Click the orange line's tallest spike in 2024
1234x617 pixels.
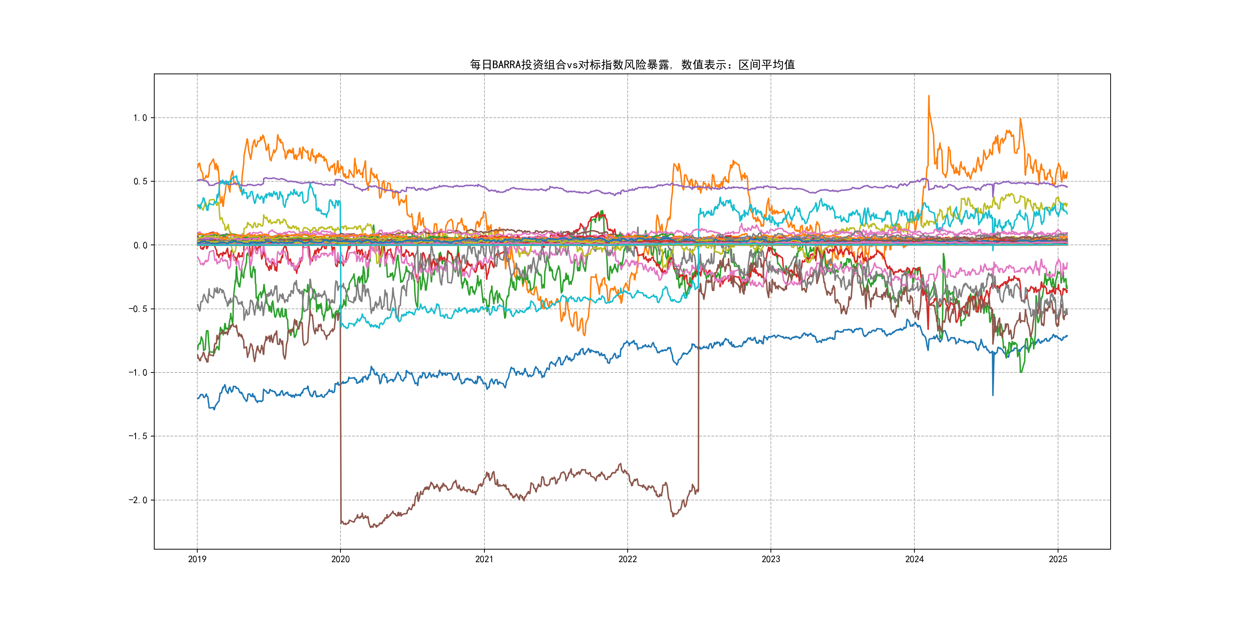pos(929,97)
